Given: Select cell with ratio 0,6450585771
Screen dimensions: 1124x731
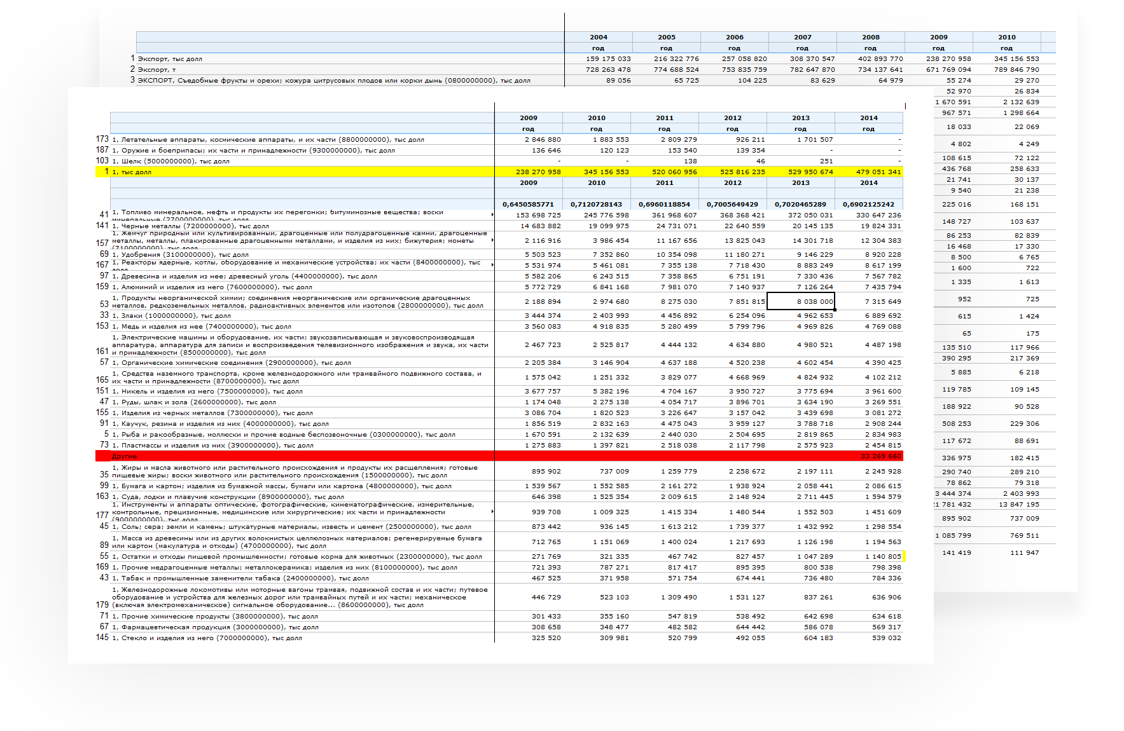Looking at the screenshot, I should (x=528, y=205).
